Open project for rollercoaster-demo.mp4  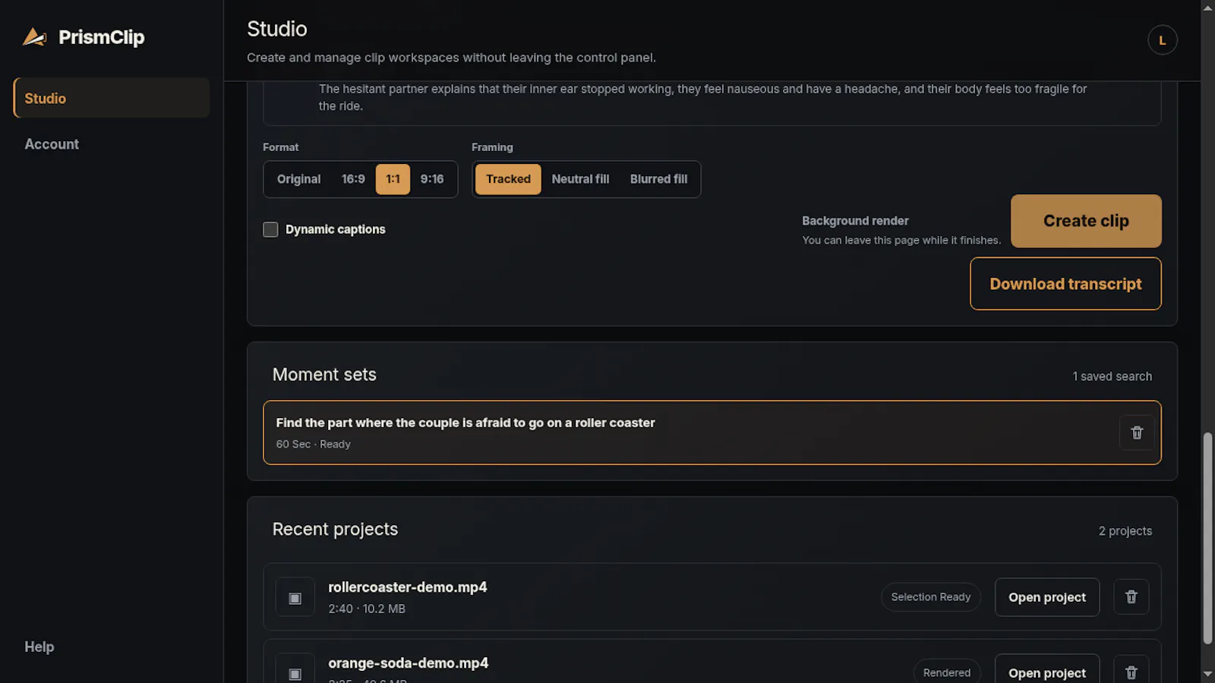(1047, 597)
